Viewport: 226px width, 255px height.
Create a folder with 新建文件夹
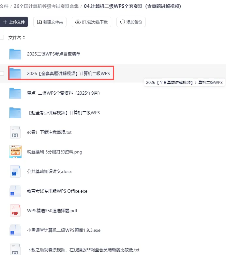pyautogui.click(x=50, y=22)
